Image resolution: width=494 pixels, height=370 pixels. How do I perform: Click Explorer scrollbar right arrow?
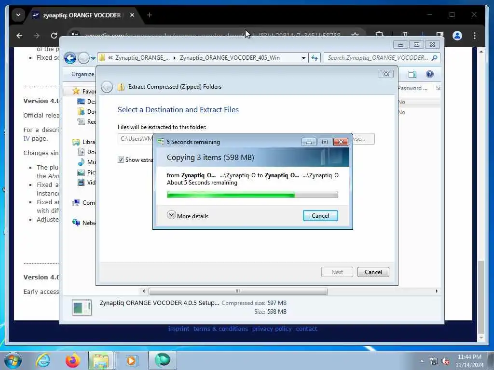click(437, 291)
